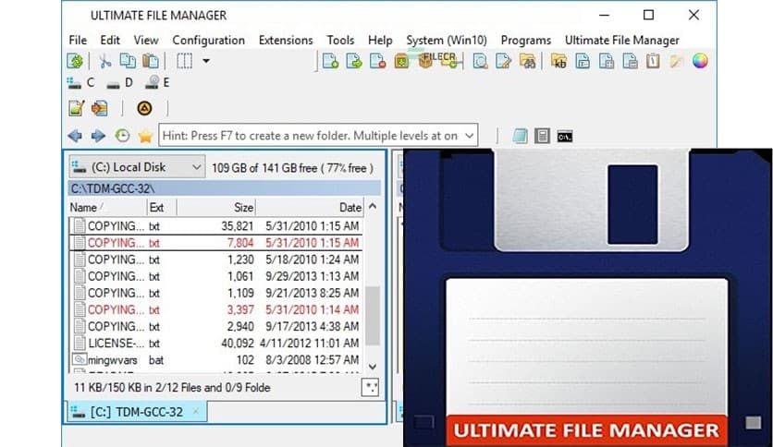Click the folder icon with binoculars
The width and height of the screenshot is (773, 447).
click(527, 61)
